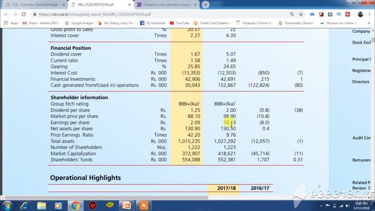
Task: Click the Interest cover value 6.30
Action: tap(231, 35)
